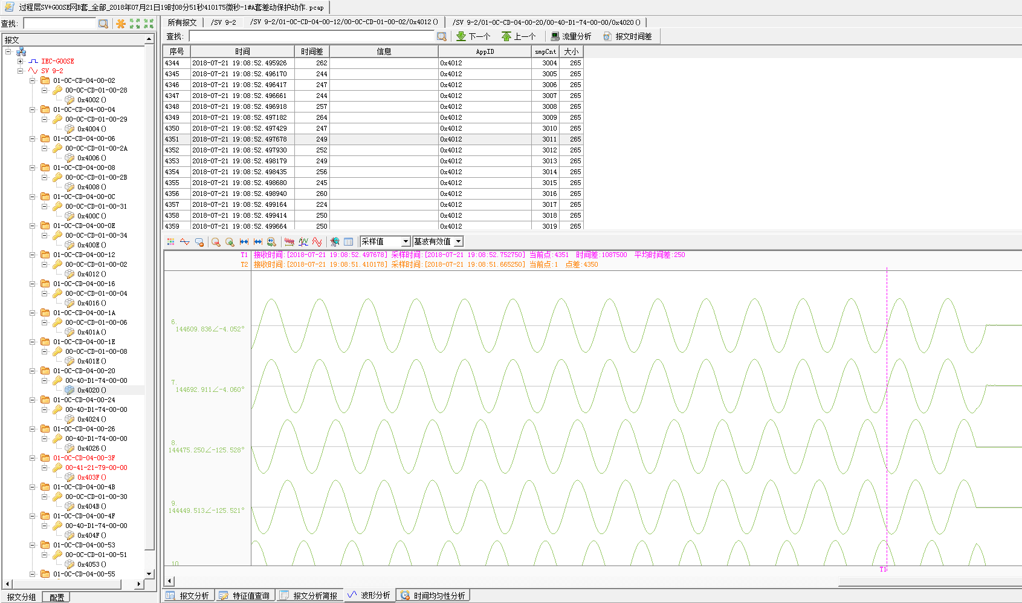Collapse the root network tree node
Image resolution: width=1022 pixels, height=603 pixels.
click(x=8, y=51)
